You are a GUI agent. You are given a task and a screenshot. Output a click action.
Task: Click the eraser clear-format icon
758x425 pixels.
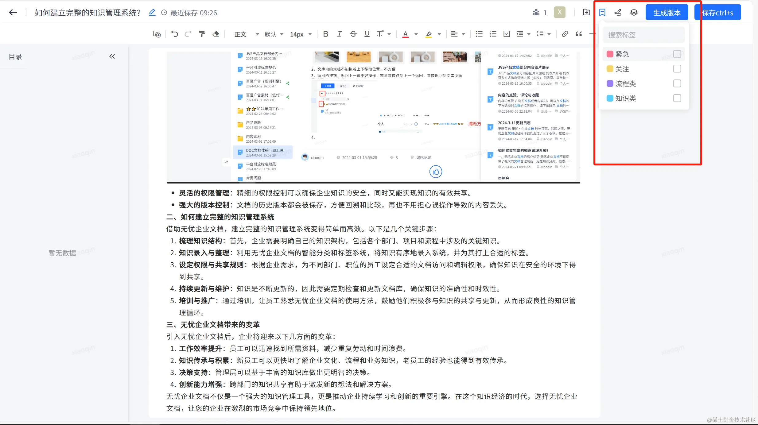tap(216, 34)
